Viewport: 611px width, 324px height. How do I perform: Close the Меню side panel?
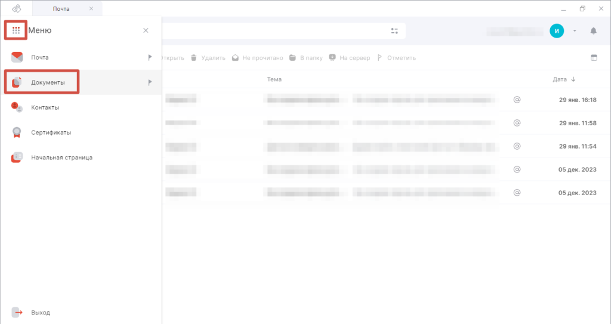(x=146, y=30)
